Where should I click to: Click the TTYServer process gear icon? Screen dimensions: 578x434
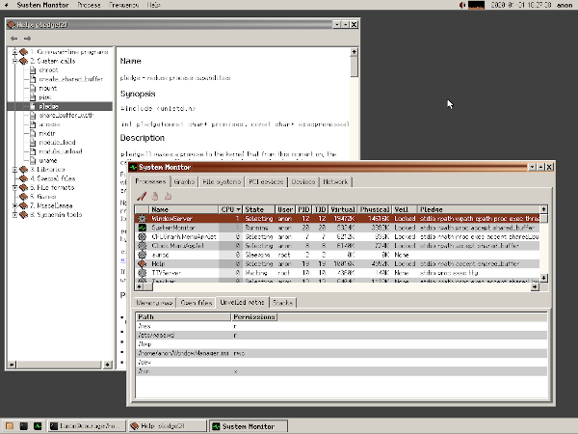coord(143,273)
